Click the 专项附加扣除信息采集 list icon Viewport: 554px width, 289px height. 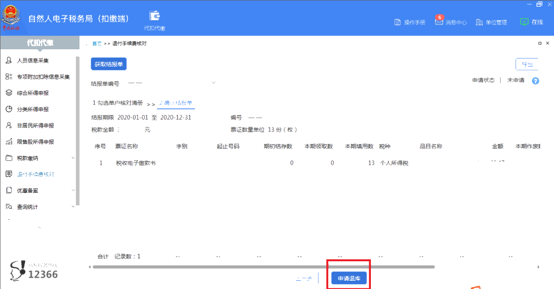(9, 77)
